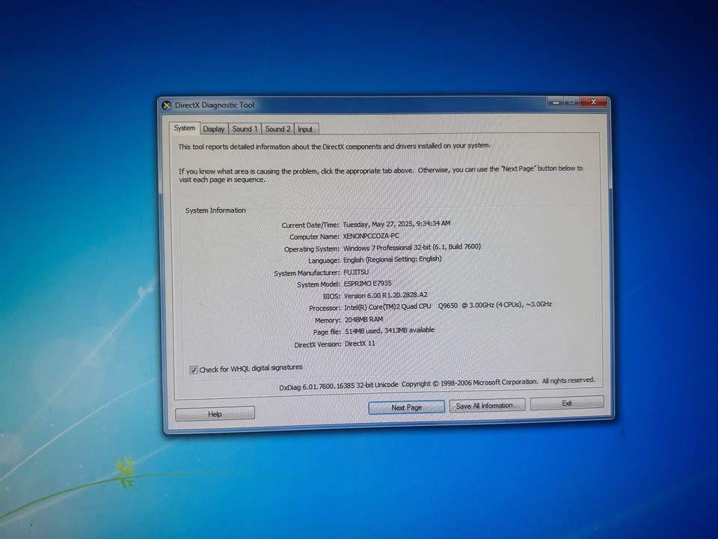Go to the Input tab
Image resolution: width=718 pixels, height=539 pixels.
(305, 130)
